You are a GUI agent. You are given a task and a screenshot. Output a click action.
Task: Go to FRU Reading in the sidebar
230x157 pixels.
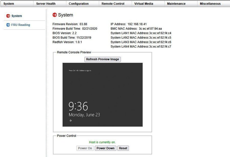coord(20,25)
